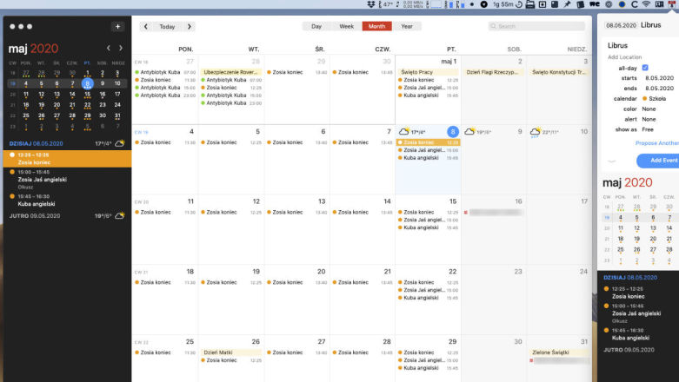Image resolution: width=679 pixels, height=382 pixels.
Task: Open Dzień Flagi event on May 2
Action: tap(493, 72)
